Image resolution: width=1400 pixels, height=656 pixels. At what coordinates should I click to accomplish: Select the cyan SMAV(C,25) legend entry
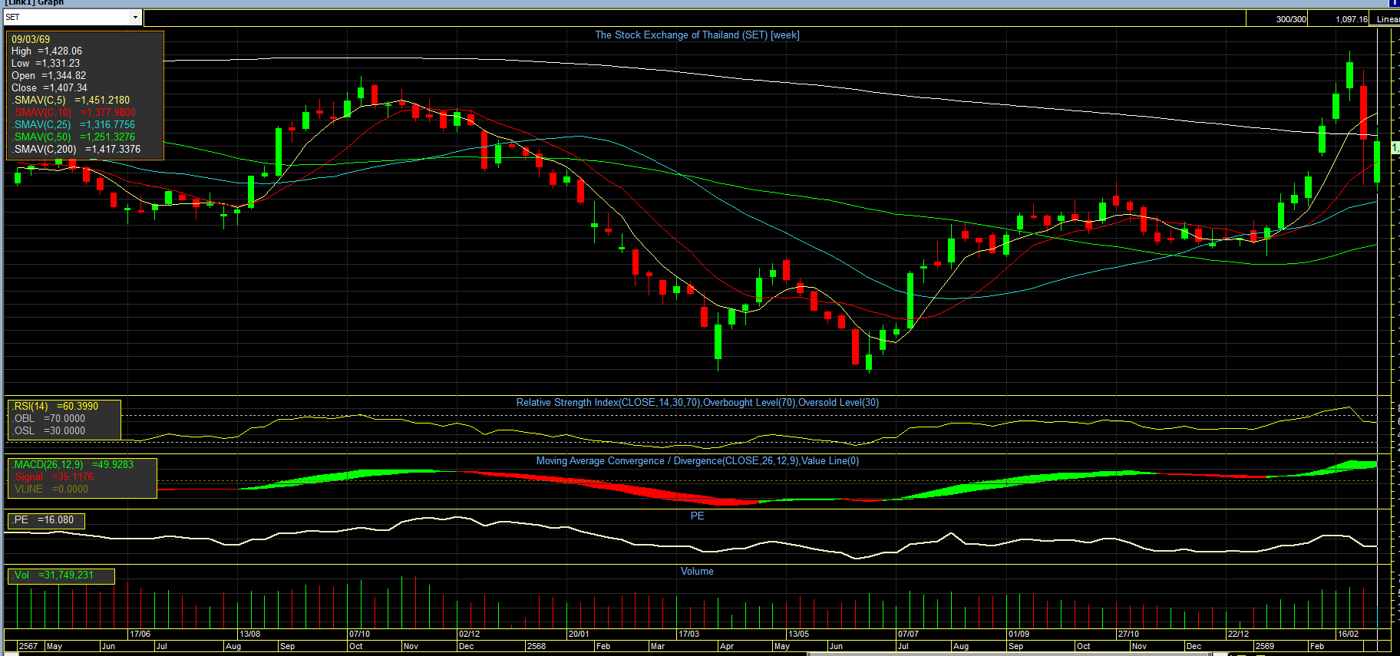74,125
